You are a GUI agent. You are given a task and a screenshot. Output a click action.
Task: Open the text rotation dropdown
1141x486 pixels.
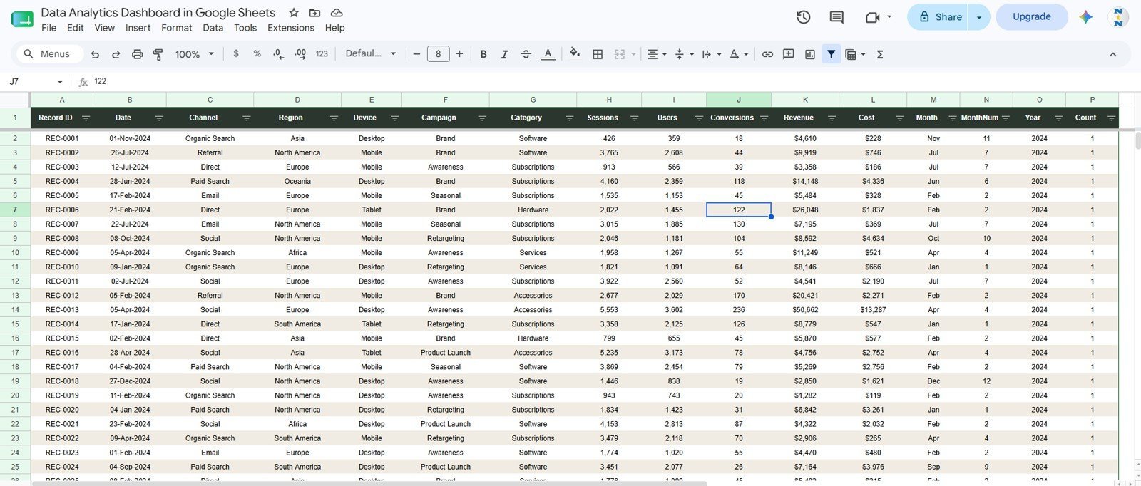(739, 54)
